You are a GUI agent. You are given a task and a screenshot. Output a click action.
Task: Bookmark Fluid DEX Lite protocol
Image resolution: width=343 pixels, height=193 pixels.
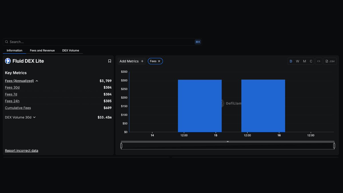(x=109, y=61)
